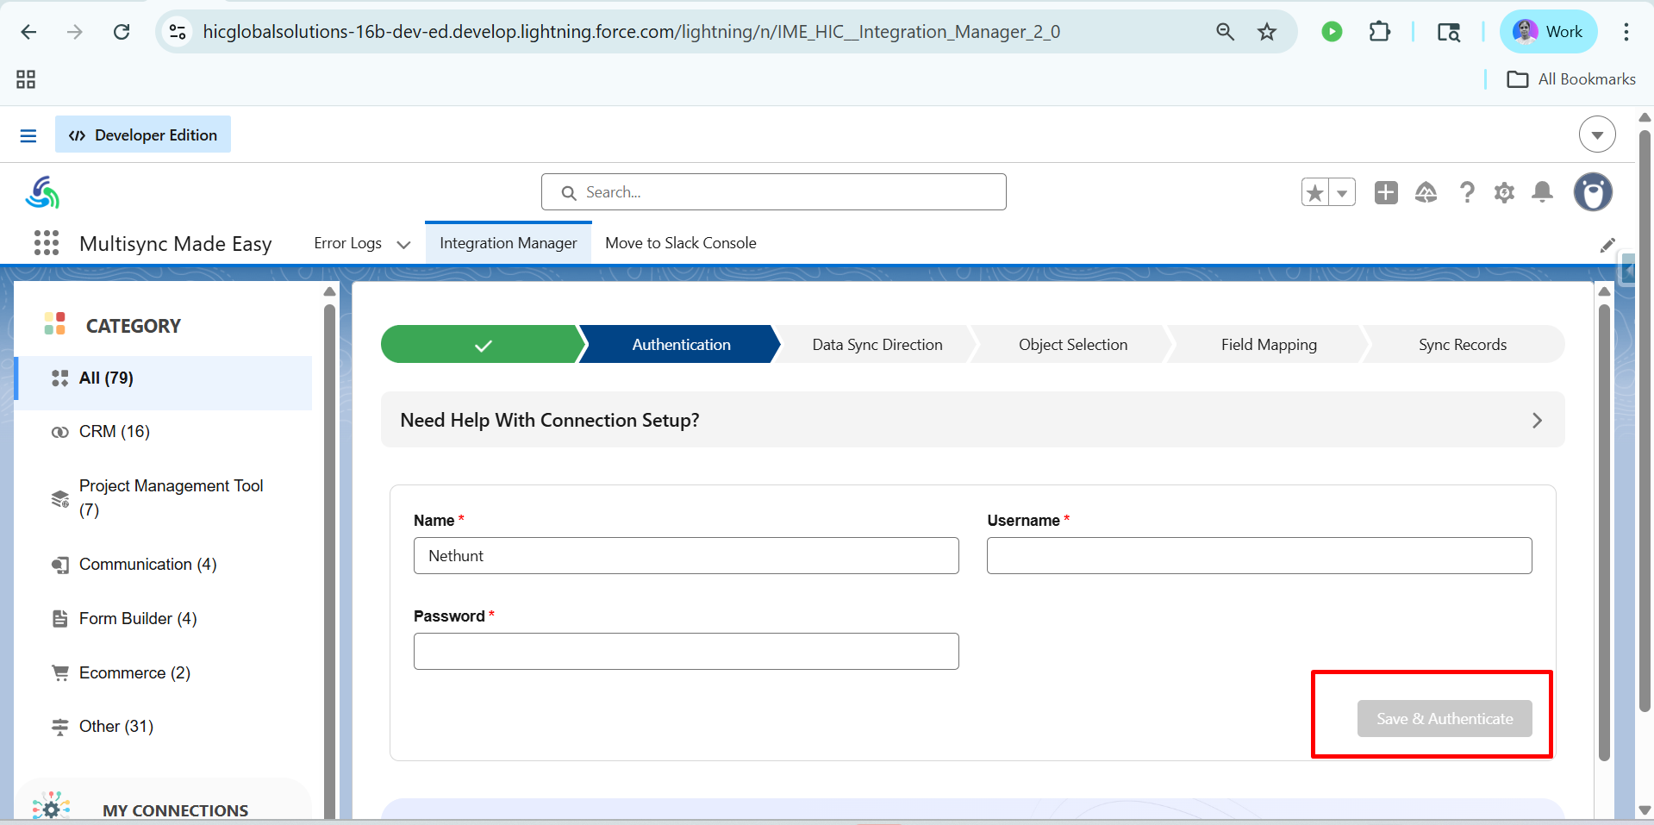Open the Error Logs tab
Image resolution: width=1654 pixels, height=825 pixels.
pyautogui.click(x=347, y=243)
